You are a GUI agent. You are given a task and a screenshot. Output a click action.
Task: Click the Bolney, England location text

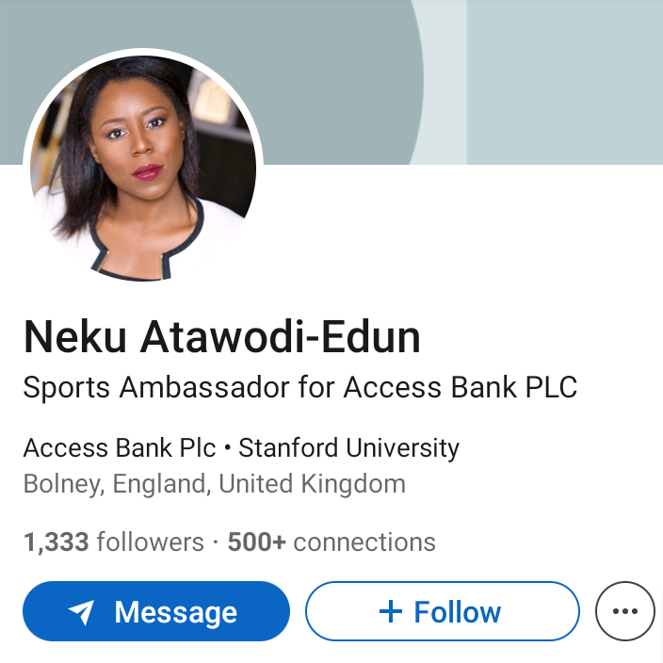pos(116,484)
